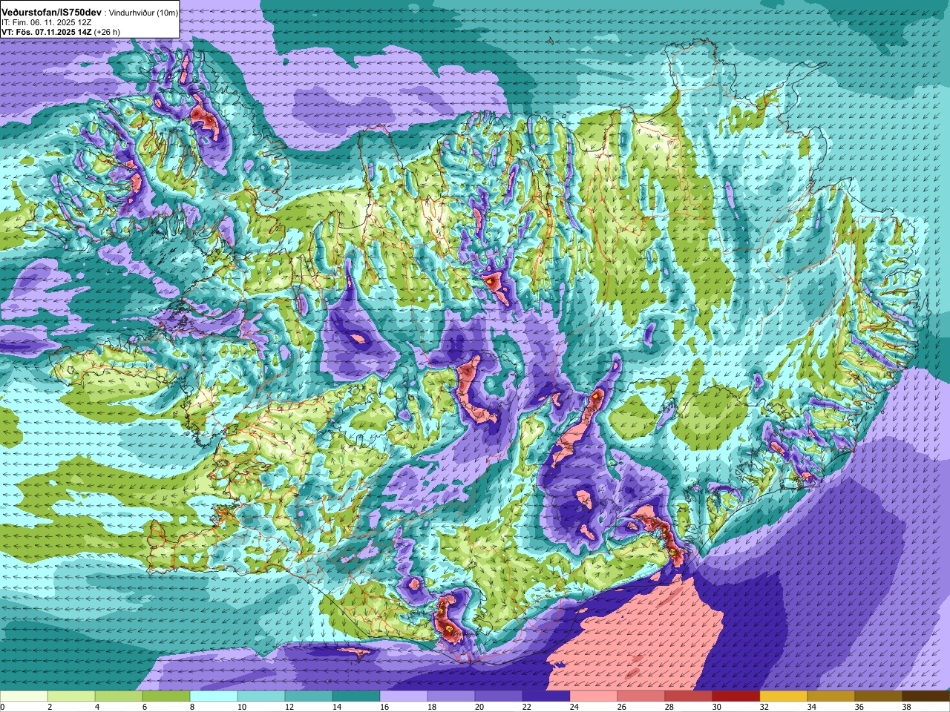Click the brown 36–38 legend swatch
950x712 pixels.
pyautogui.click(x=879, y=696)
